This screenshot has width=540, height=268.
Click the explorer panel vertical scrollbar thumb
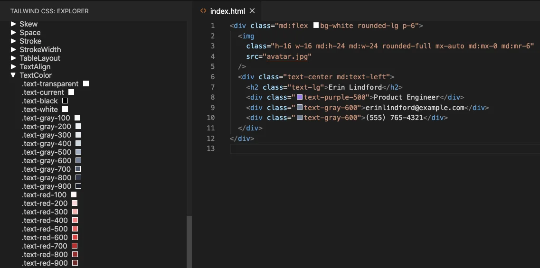point(189,242)
